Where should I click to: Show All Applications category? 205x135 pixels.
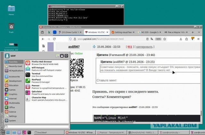pyautogui.click(x=14, y=71)
